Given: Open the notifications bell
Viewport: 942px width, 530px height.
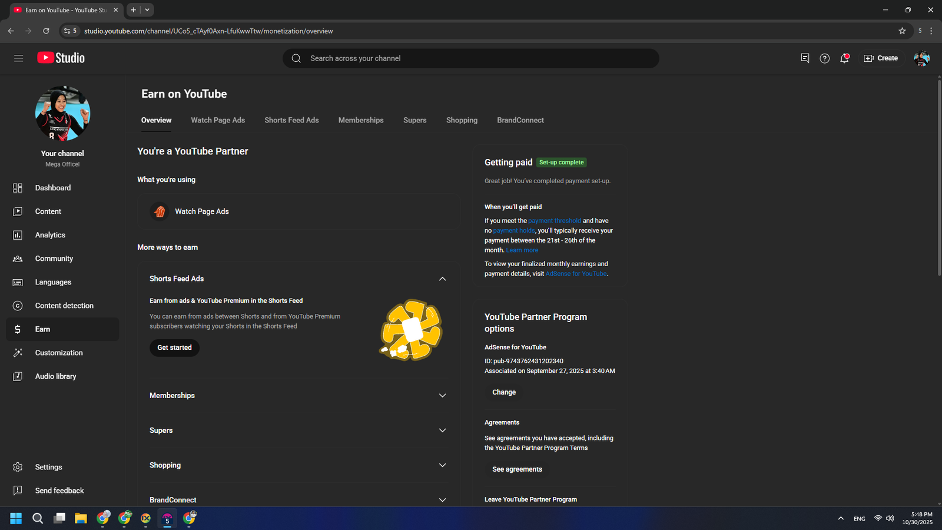Looking at the screenshot, I should pos(844,58).
